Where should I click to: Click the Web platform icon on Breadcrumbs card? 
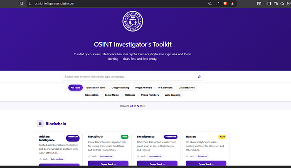click(x=138, y=156)
